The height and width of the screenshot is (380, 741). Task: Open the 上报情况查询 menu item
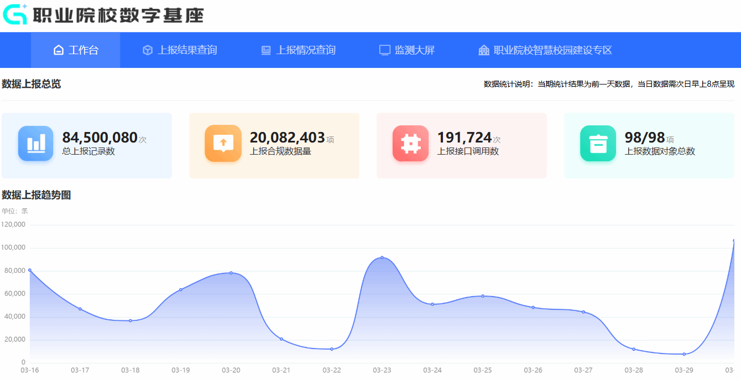point(306,50)
